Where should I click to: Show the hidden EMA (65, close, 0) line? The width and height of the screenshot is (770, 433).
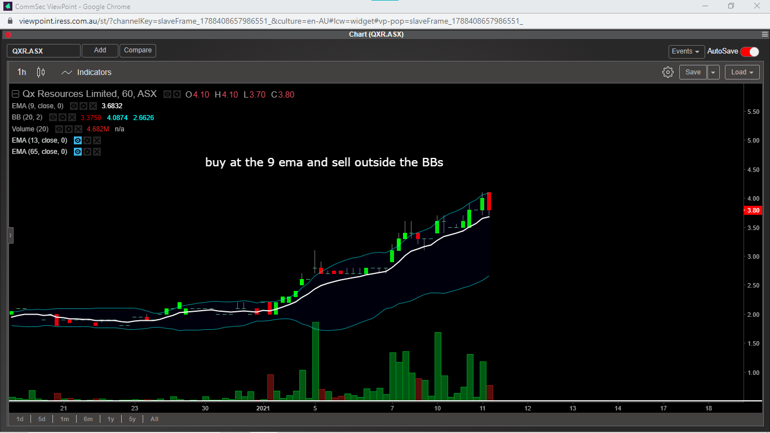click(x=78, y=152)
